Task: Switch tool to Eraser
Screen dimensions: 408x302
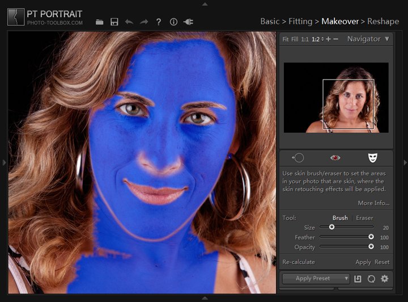Action: point(364,218)
